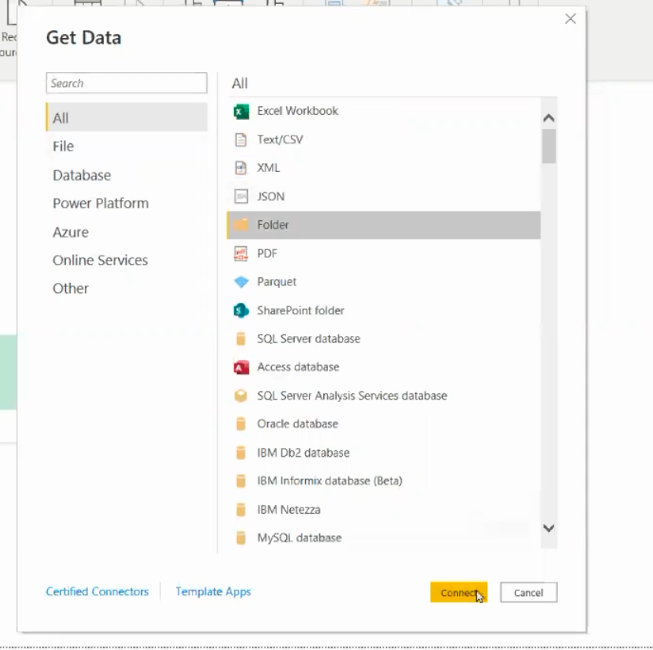Viewport: 653px width, 650px height.
Task: Click the Access database red icon
Action: pos(241,367)
